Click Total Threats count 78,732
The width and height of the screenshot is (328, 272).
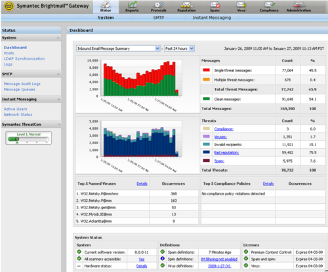(287, 170)
